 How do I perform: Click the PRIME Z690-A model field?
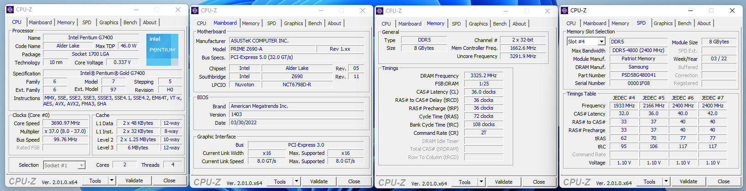pyautogui.click(x=272, y=49)
